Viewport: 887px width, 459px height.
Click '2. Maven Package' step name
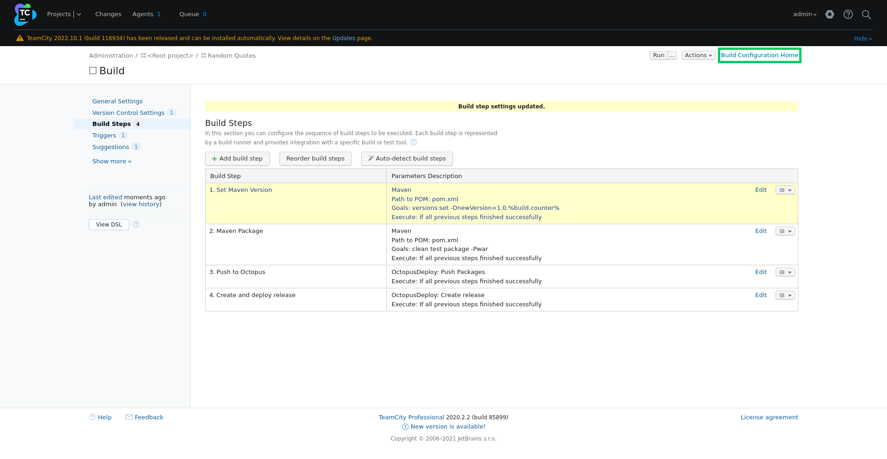236,231
